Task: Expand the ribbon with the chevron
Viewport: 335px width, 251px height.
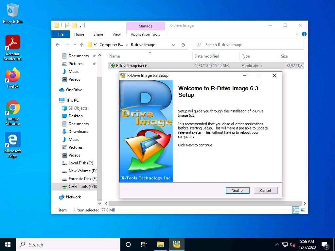Action: 297,34
